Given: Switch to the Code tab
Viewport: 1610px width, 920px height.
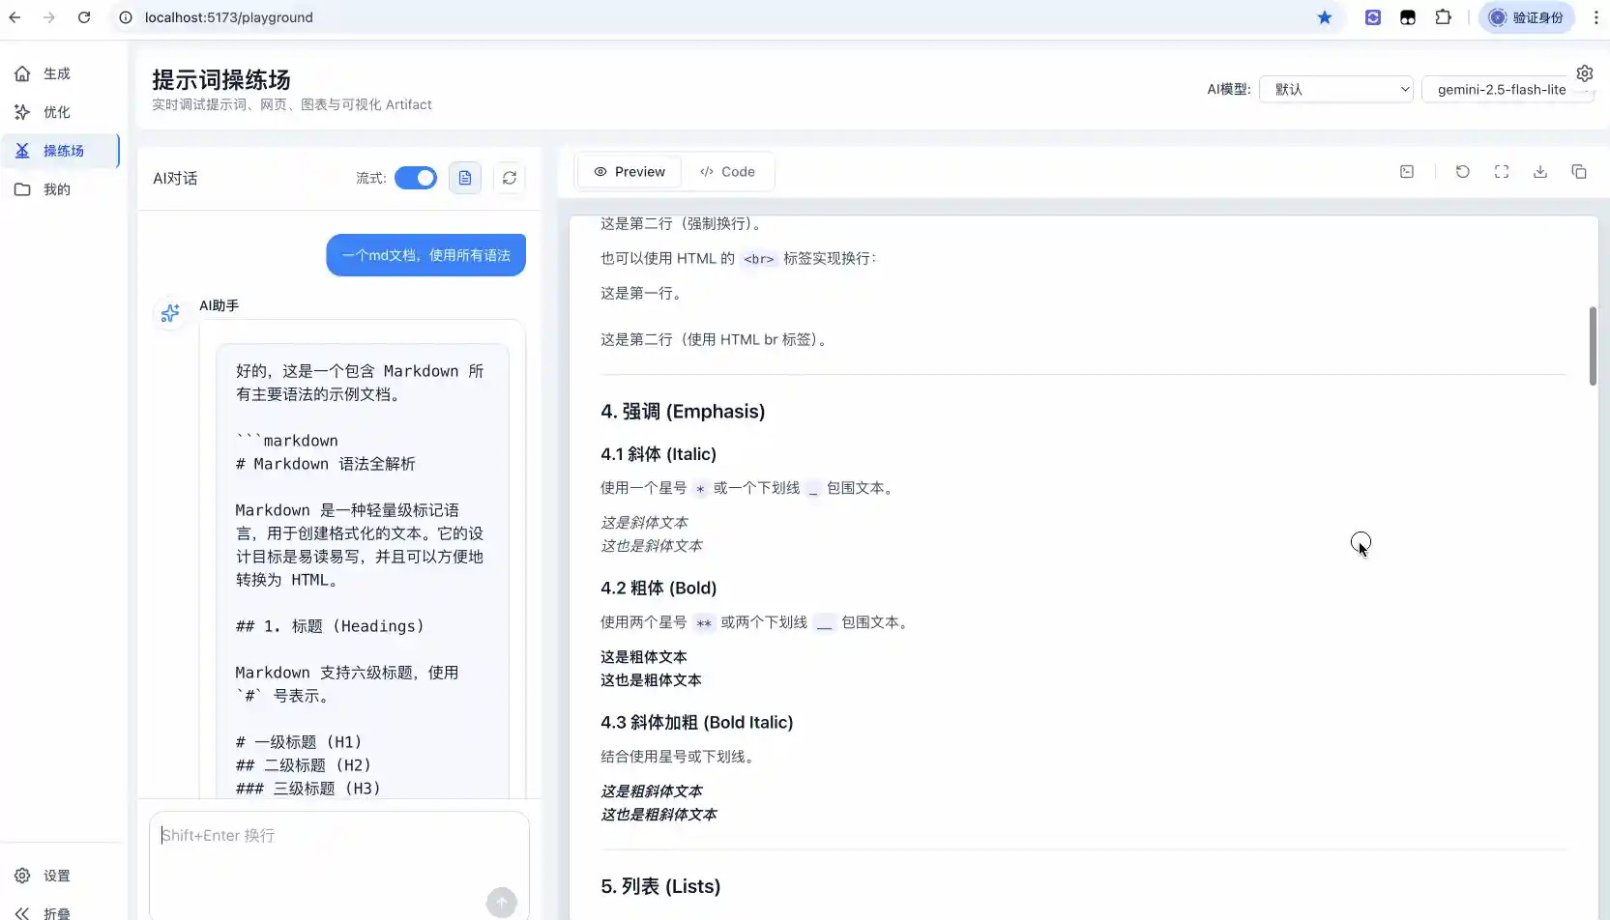Looking at the screenshot, I should point(727,172).
